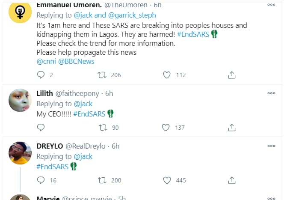
Task: Share DREYLO's tweet
Action: pyautogui.click(x=231, y=180)
